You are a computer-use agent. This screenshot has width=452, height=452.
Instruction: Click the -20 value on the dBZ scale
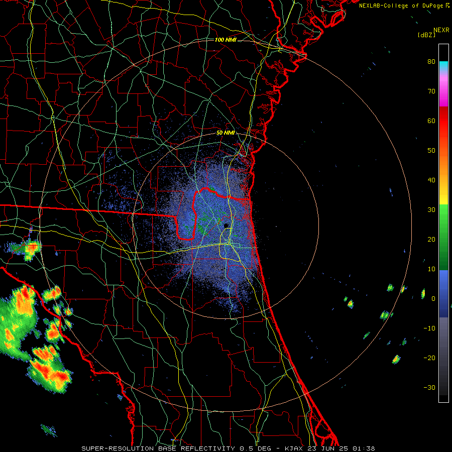click(429, 358)
